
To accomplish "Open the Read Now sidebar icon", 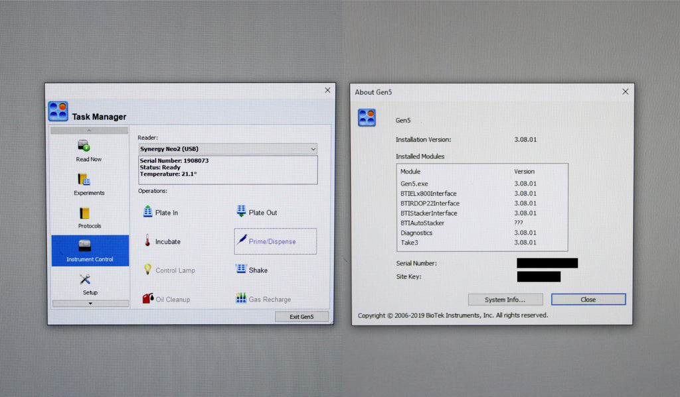I will pyautogui.click(x=84, y=146).
